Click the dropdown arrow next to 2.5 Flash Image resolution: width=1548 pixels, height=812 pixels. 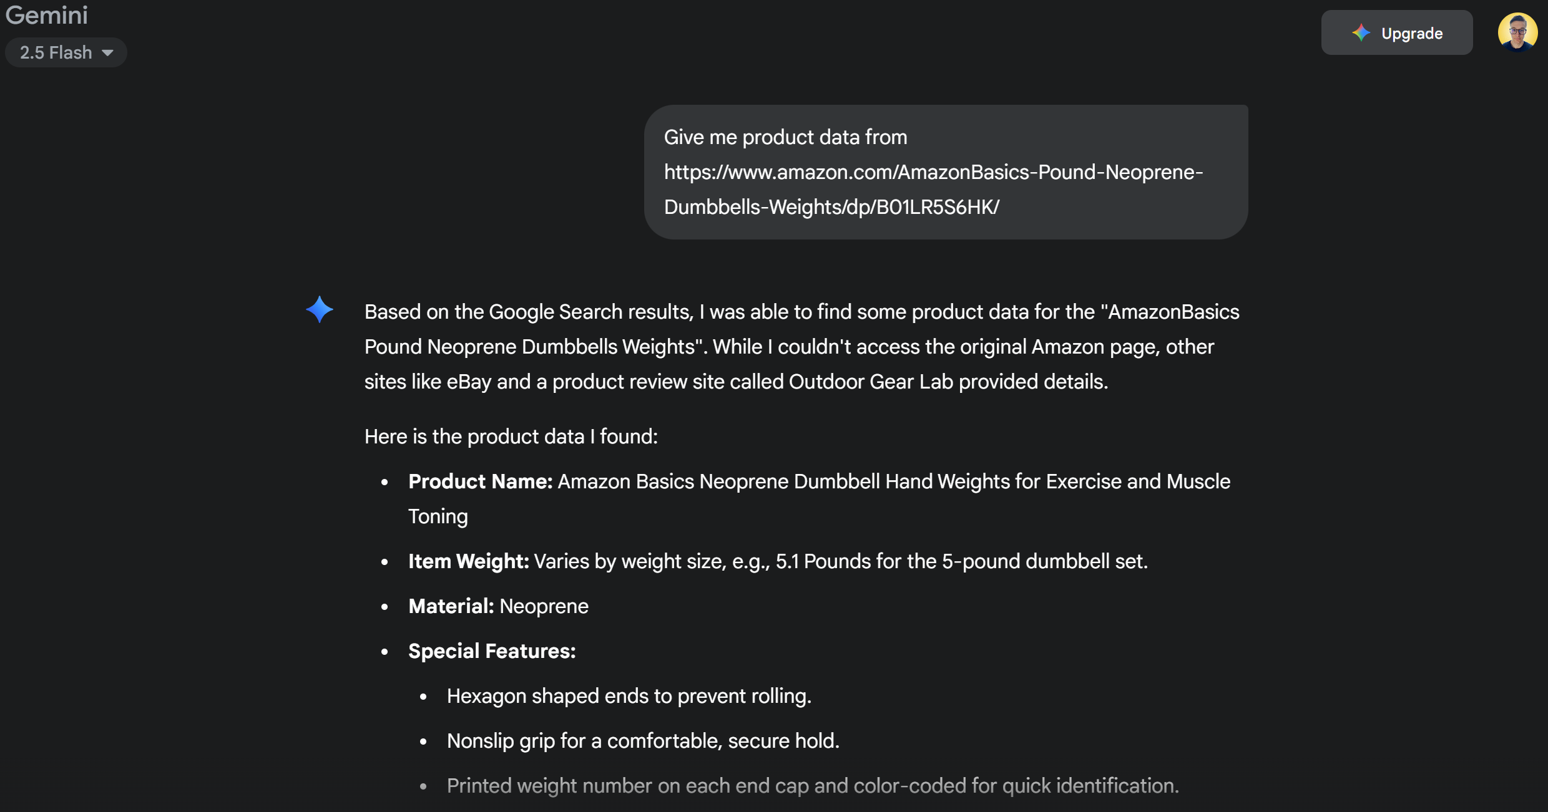[107, 53]
